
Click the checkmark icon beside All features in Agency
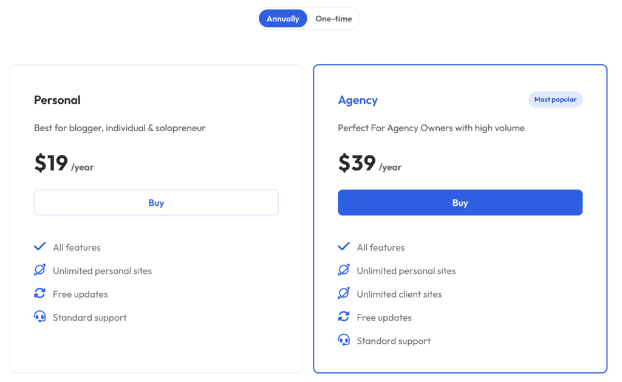pos(344,247)
